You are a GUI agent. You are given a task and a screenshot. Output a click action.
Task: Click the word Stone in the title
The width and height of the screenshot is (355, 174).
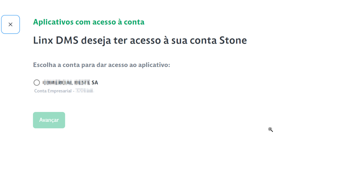click(233, 41)
